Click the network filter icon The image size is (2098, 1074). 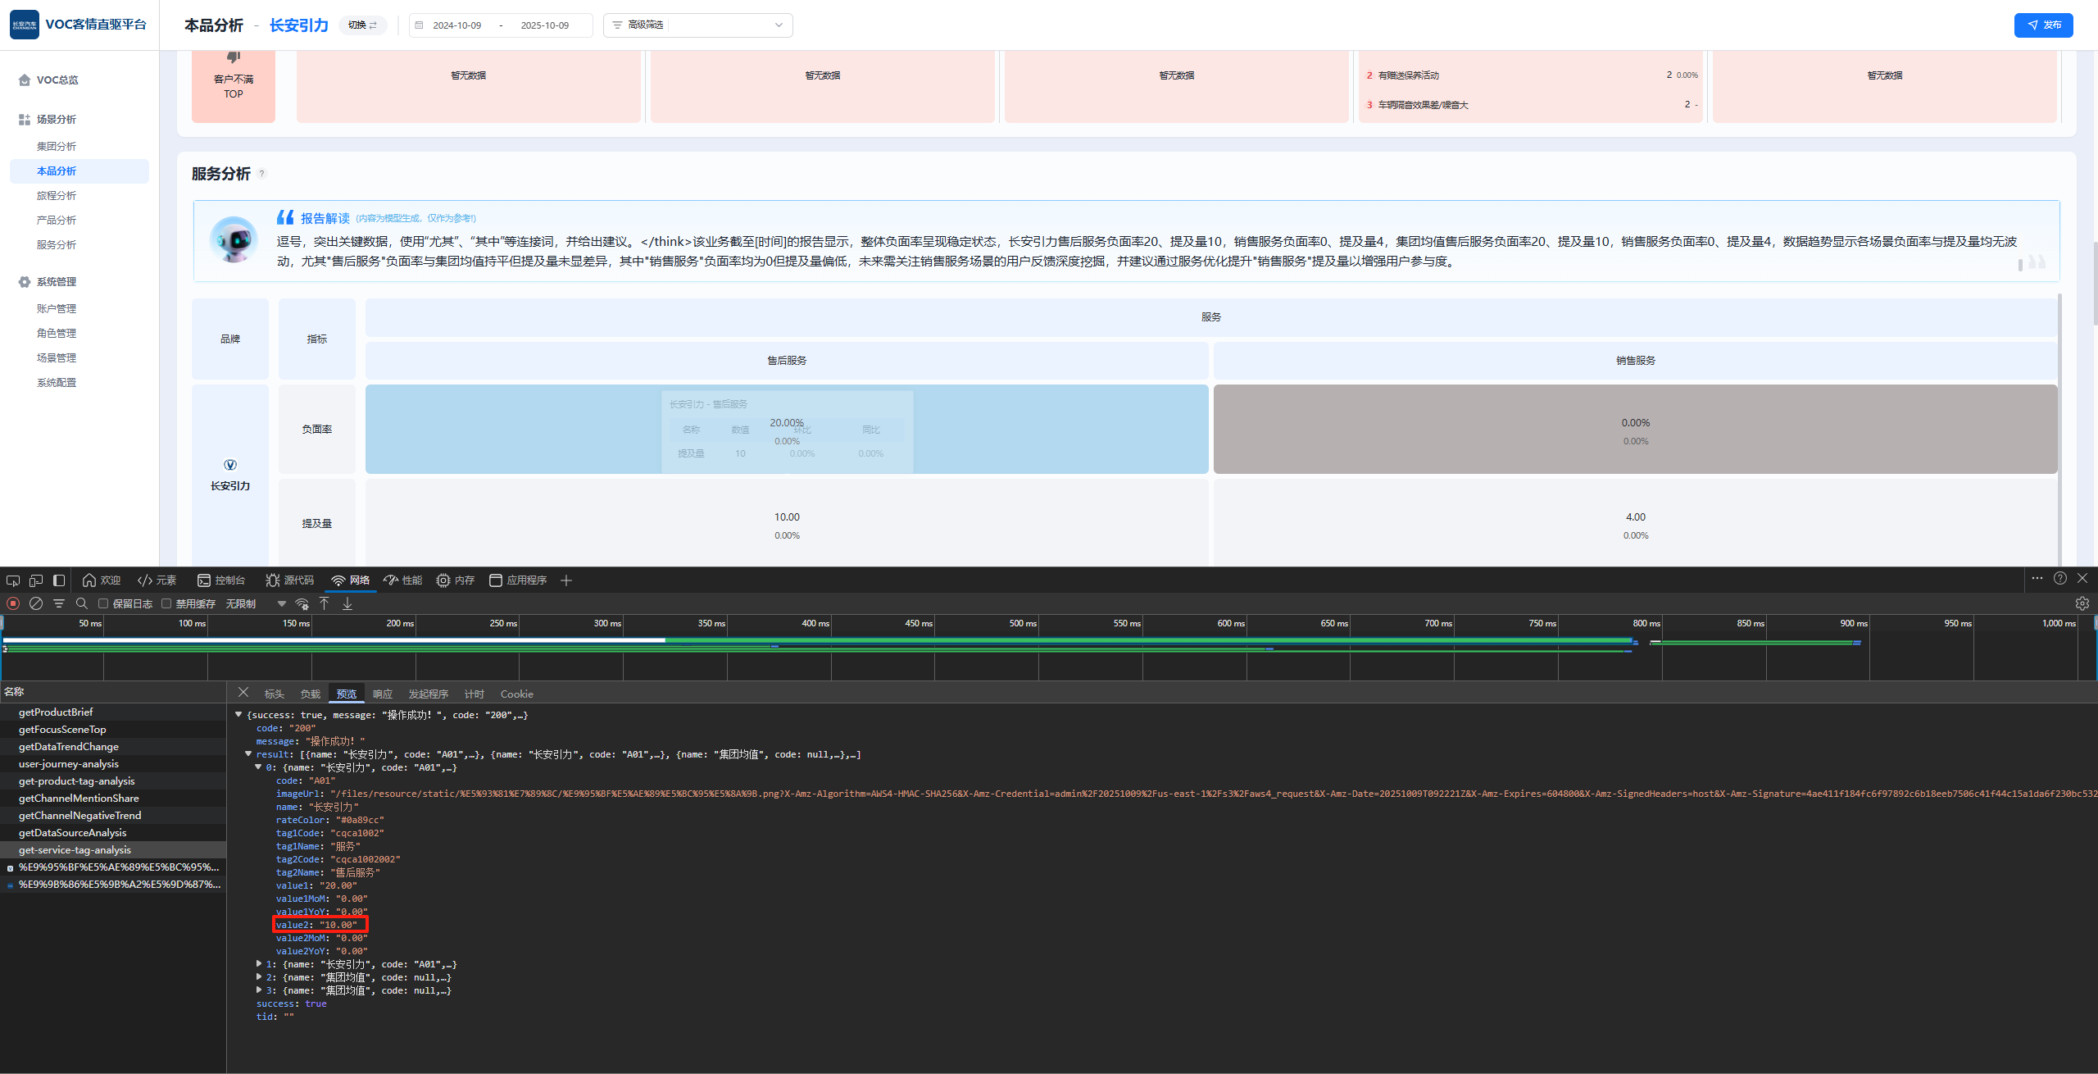coord(59,603)
